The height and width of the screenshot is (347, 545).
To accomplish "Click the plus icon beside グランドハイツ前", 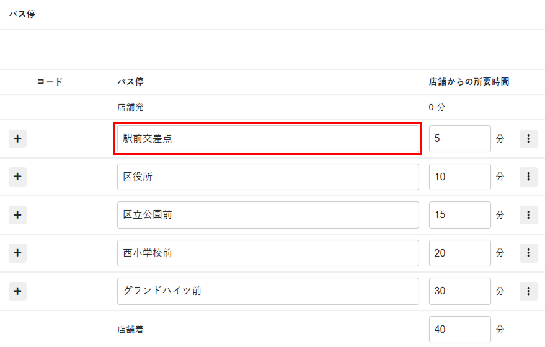I will pos(17,291).
